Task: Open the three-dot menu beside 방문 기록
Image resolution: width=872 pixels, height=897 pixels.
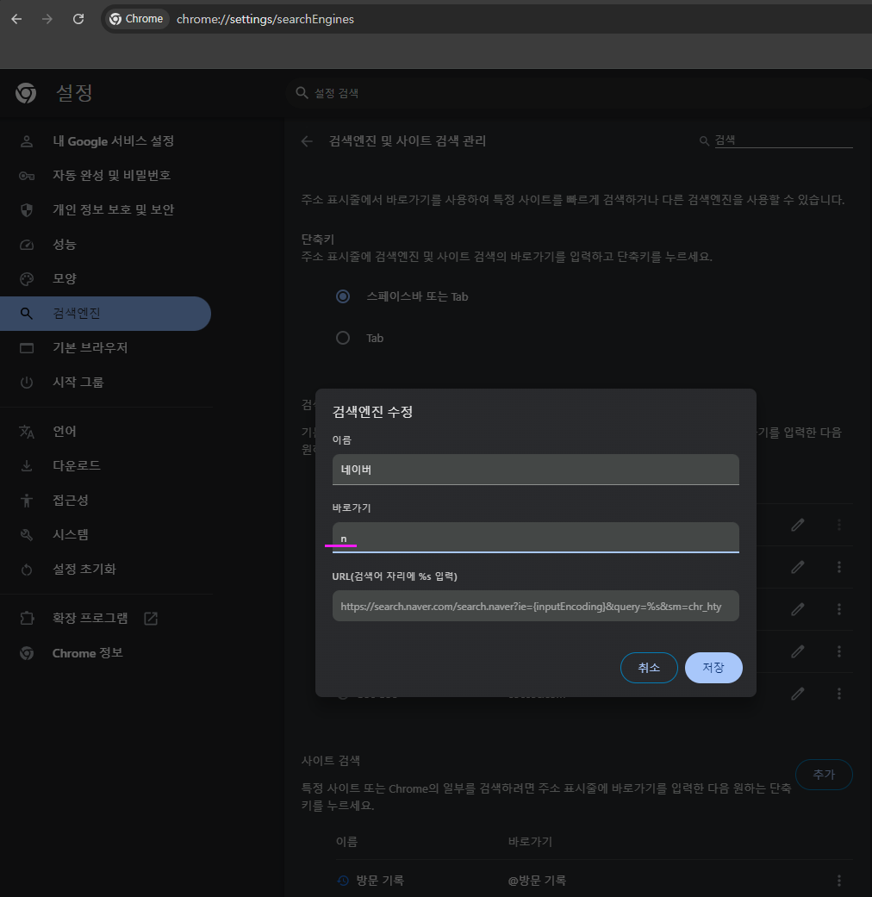Action: click(838, 880)
